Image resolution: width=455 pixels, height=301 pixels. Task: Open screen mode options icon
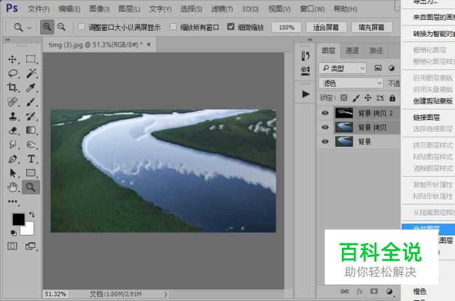[30, 247]
